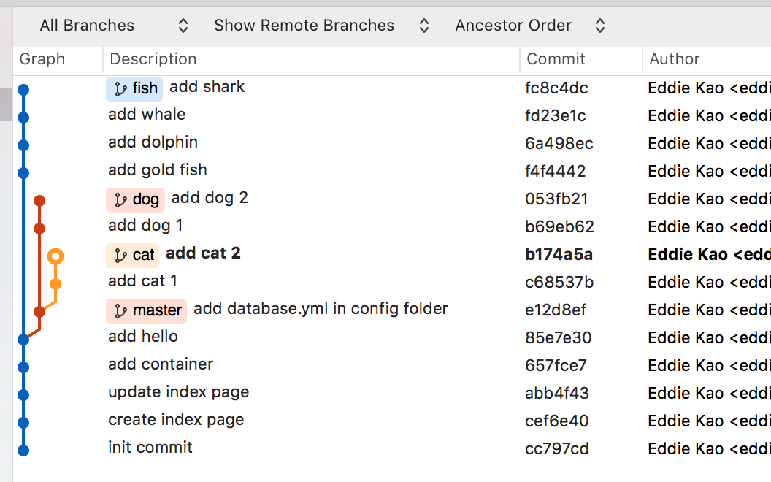Click the Graph column header

pos(42,59)
